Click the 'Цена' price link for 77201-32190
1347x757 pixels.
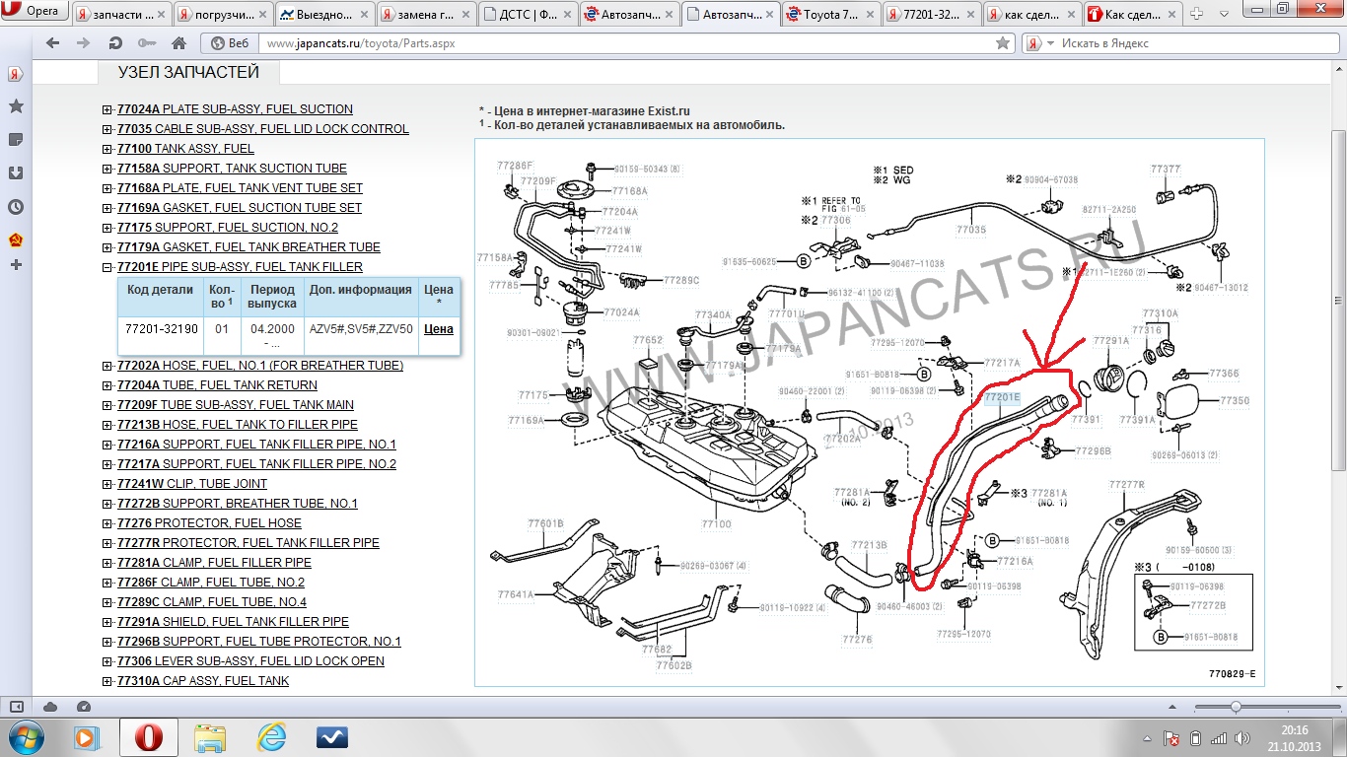pos(438,329)
